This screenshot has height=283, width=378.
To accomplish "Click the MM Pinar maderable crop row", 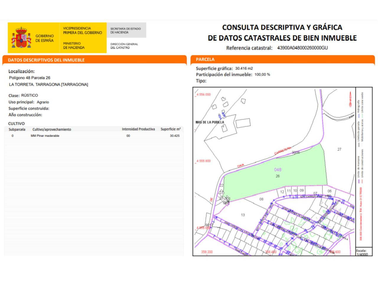I will (45, 136).
